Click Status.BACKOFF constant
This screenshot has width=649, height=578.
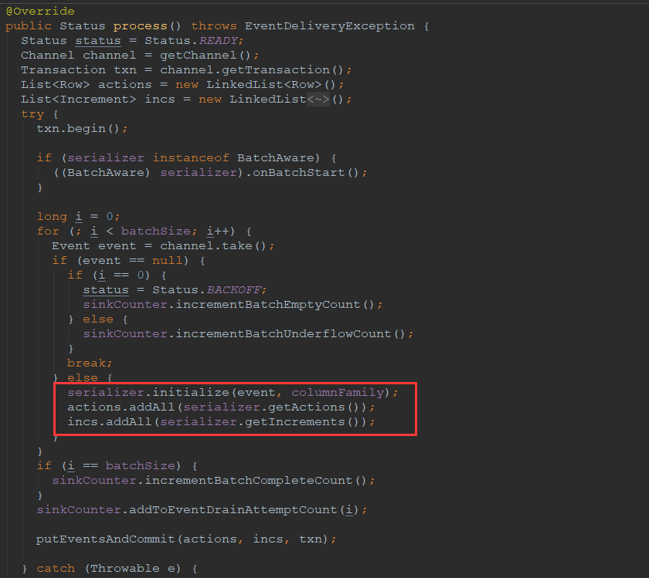pos(206,290)
